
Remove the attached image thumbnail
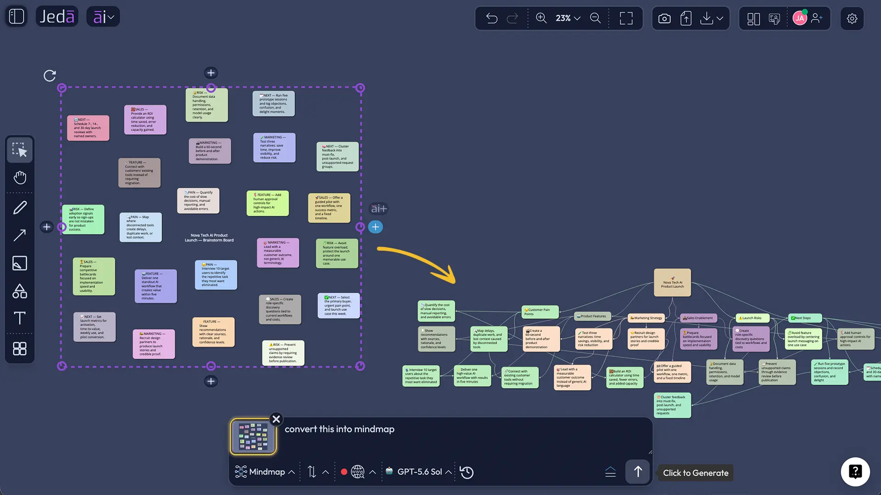[x=276, y=419]
